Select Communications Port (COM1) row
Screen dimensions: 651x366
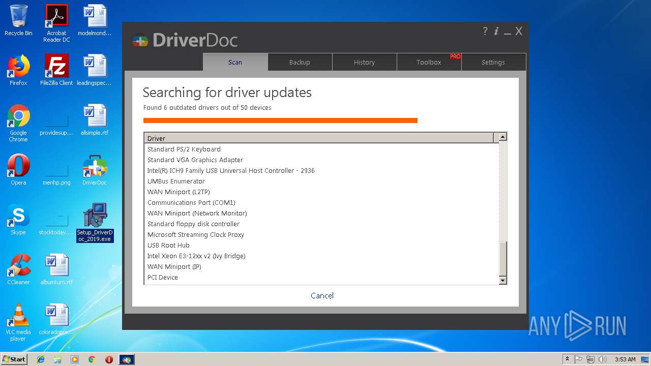point(321,202)
